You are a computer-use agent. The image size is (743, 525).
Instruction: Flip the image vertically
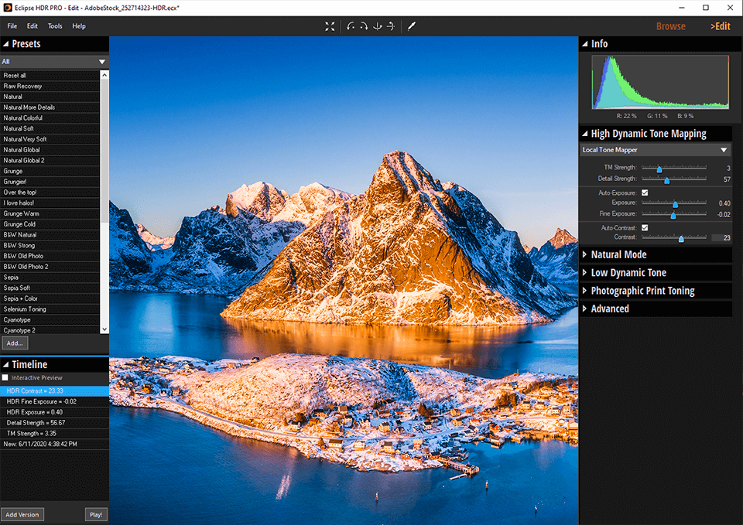tap(378, 26)
